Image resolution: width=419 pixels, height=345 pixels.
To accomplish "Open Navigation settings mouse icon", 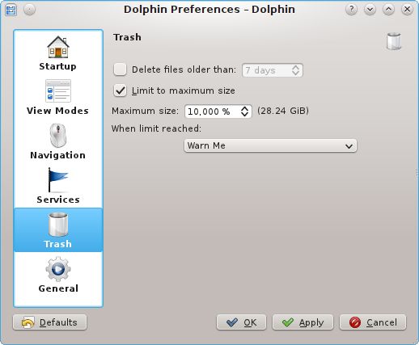I will tap(58, 136).
